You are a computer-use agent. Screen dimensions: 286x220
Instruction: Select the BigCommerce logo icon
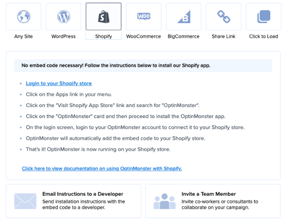[x=184, y=17]
